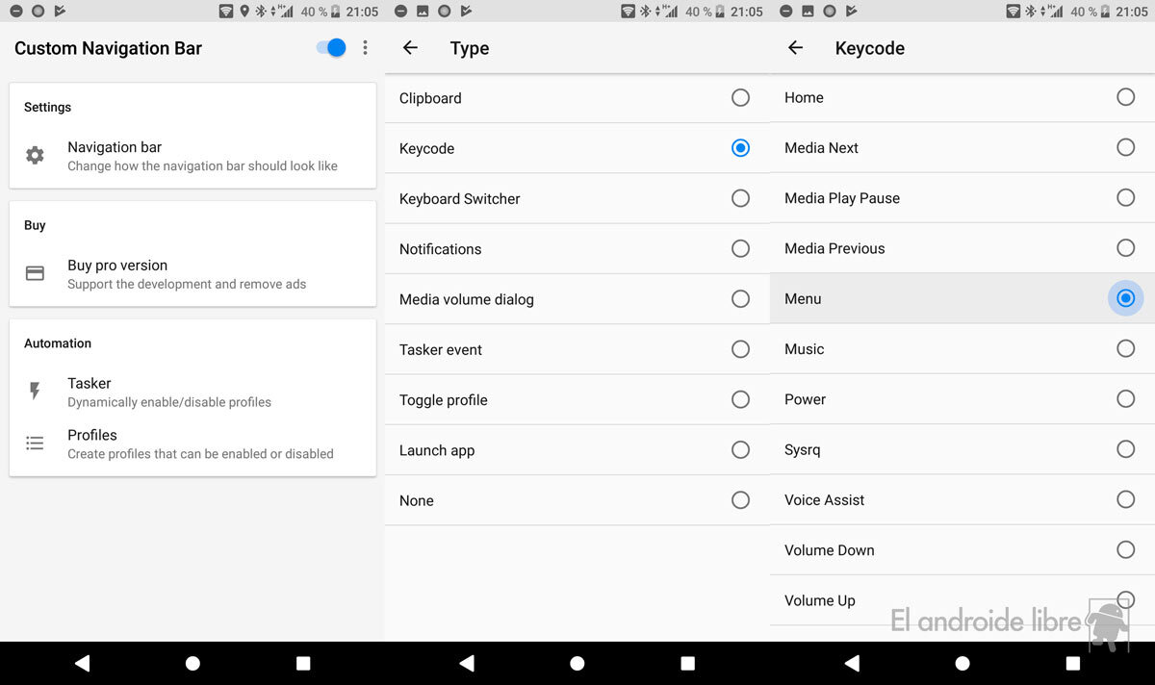The height and width of the screenshot is (685, 1155).
Task: Go back from the Keycode screen
Action: click(795, 48)
